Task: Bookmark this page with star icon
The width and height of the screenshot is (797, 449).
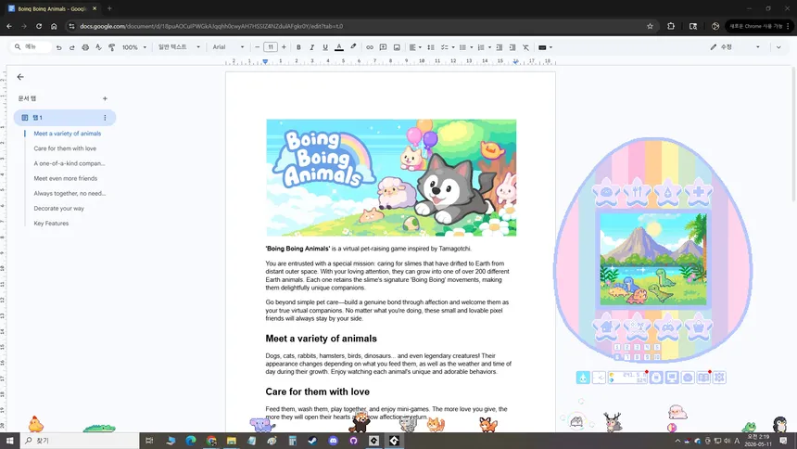Action: (650, 26)
